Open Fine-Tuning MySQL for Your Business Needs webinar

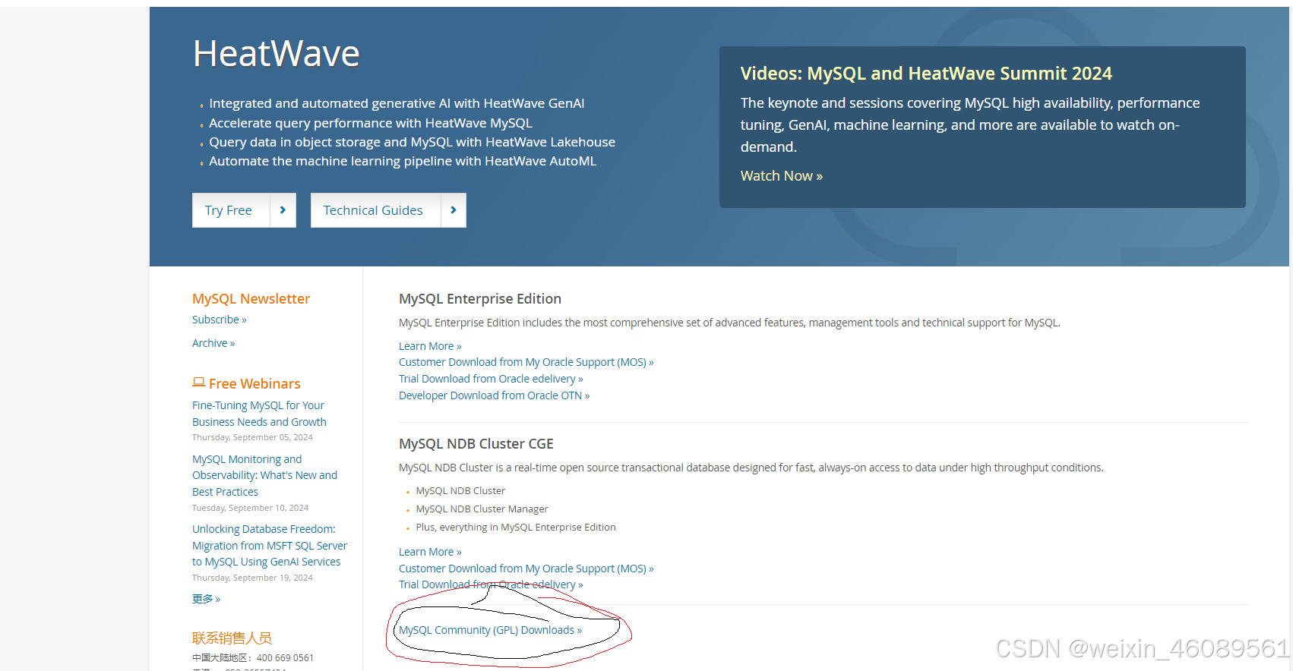click(x=259, y=414)
